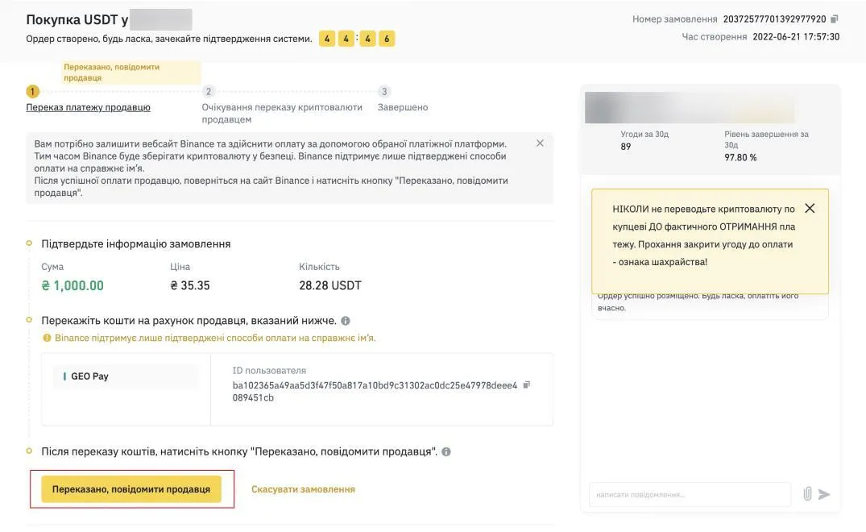
Task: Click into the chat message input field
Action: tap(690, 494)
